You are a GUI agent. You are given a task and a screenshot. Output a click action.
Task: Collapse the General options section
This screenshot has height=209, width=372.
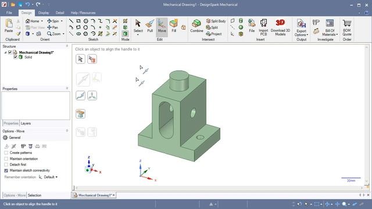click(12, 138)
